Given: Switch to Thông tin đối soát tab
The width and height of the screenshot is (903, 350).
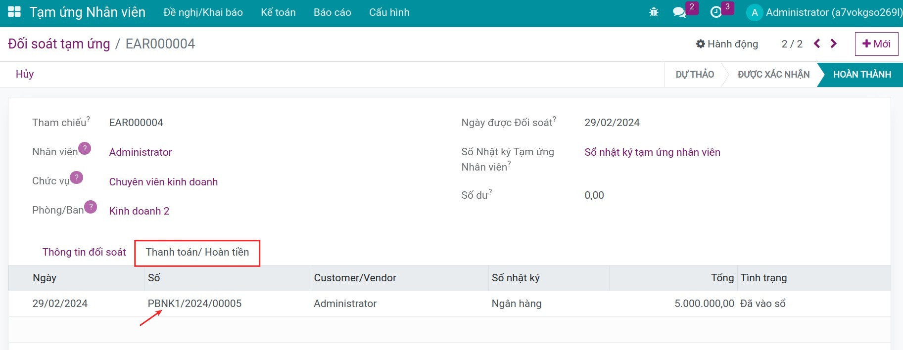Looking at the screenshot, I should coord(84,252).
